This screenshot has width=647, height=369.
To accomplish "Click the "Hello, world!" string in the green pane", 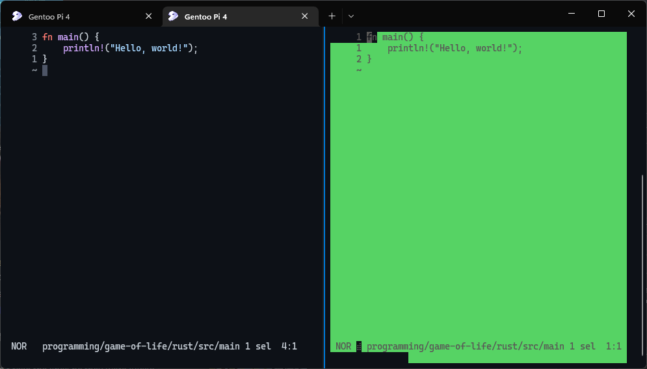I will click(x=473, y=48).
